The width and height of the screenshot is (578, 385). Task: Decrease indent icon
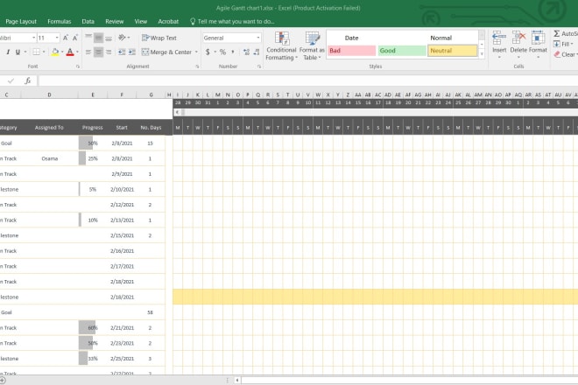click(122, 52)
